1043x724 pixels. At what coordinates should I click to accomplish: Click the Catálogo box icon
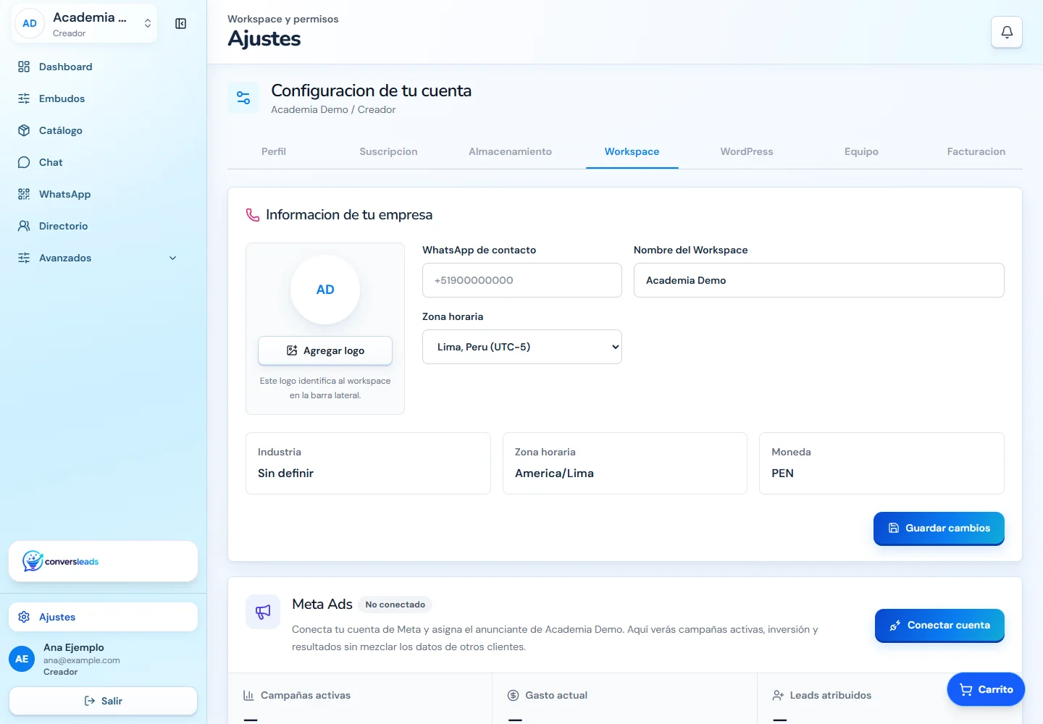[24, 130]
